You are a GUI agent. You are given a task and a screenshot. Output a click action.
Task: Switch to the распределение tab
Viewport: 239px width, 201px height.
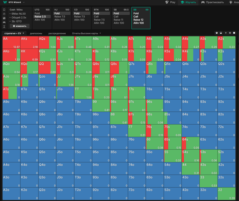(x=57, y=33)
